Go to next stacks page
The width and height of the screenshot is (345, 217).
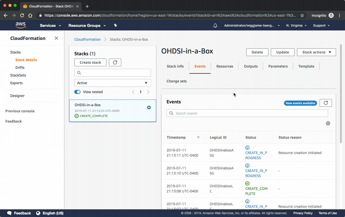click(x=148, y=92)
